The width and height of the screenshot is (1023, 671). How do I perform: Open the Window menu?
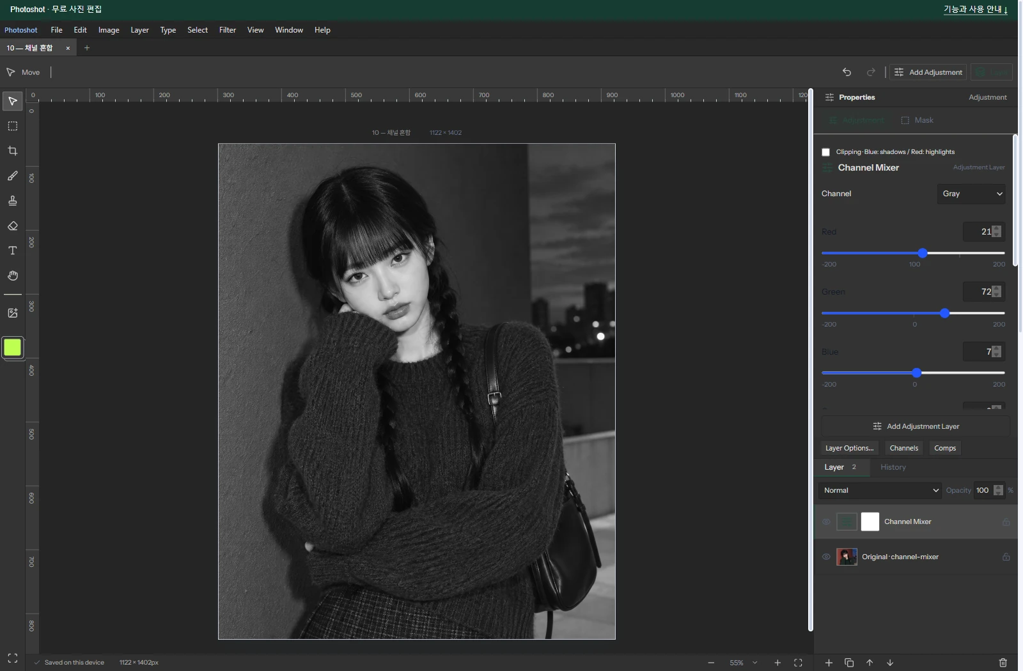(x=289, y=30)
